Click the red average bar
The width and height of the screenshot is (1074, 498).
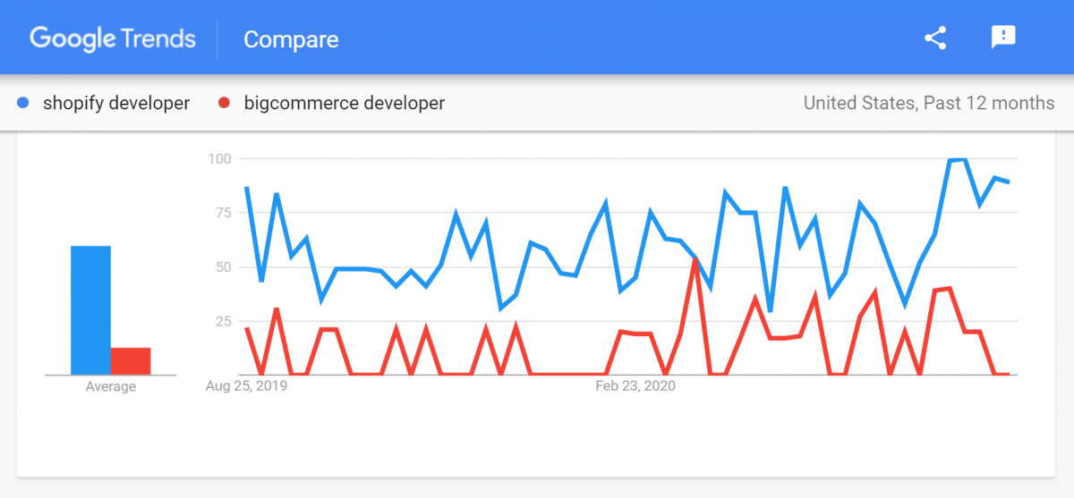click(131, 361)
